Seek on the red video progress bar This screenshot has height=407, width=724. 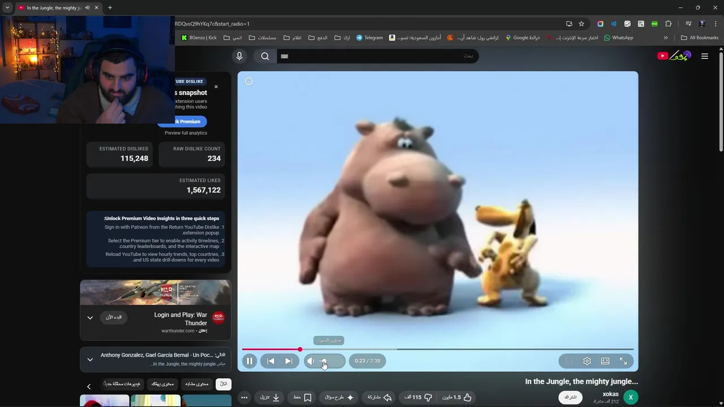[x=438, y=349]
